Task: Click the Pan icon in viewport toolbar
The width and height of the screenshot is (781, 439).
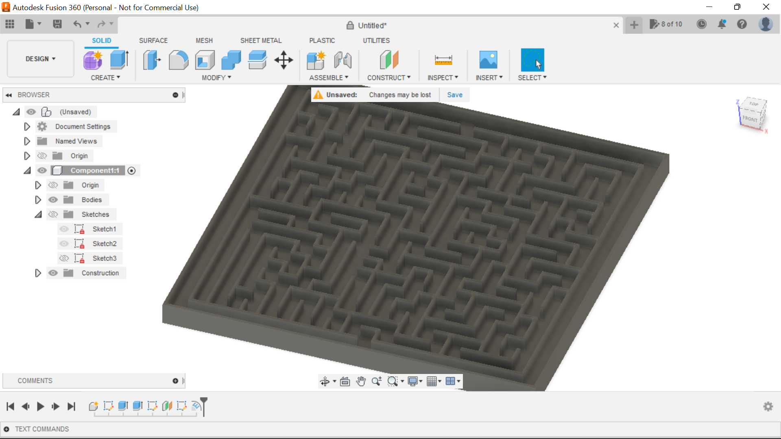Action: (x=361, y=381)
